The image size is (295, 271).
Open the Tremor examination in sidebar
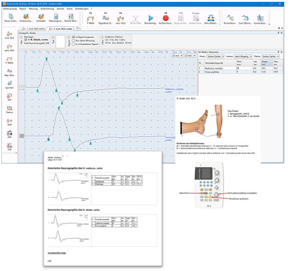tap(8, 111)
